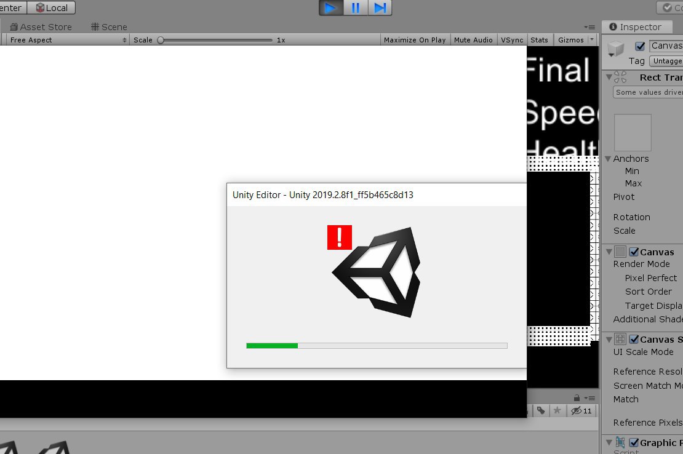
Task: Click the Canvas object name field
Action: [666, 46]
